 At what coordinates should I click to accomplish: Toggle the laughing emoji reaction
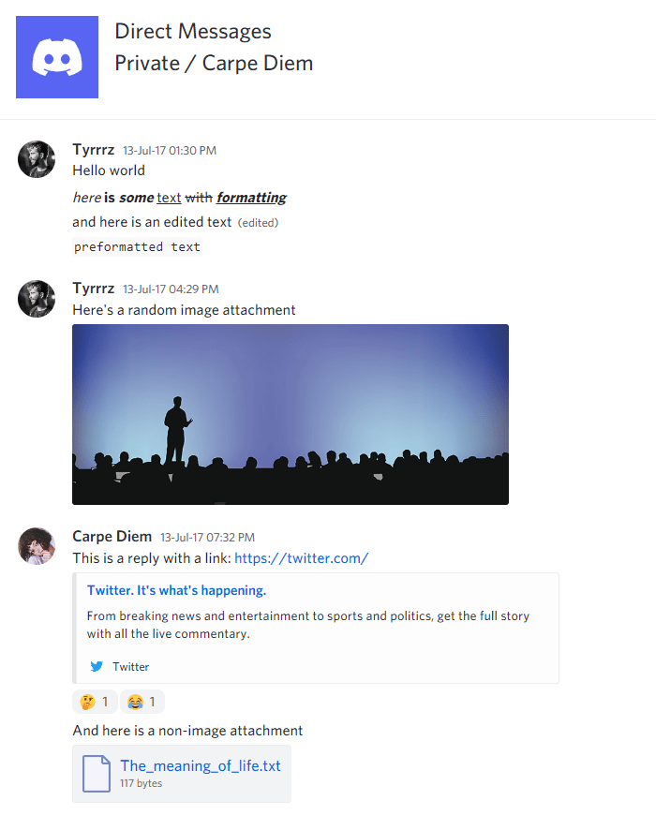(x=142, y=701)
